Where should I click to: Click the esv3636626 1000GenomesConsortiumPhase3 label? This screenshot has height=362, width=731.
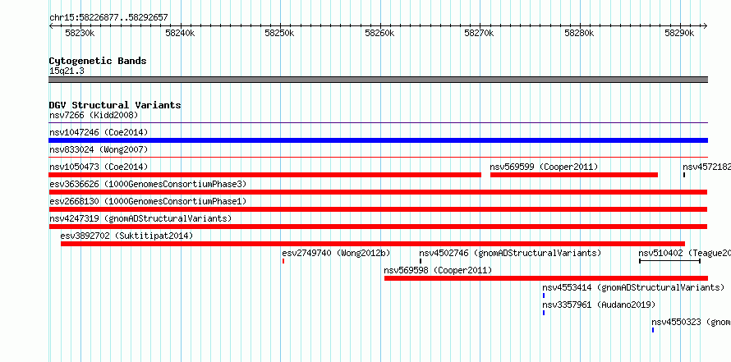(148, 184)
